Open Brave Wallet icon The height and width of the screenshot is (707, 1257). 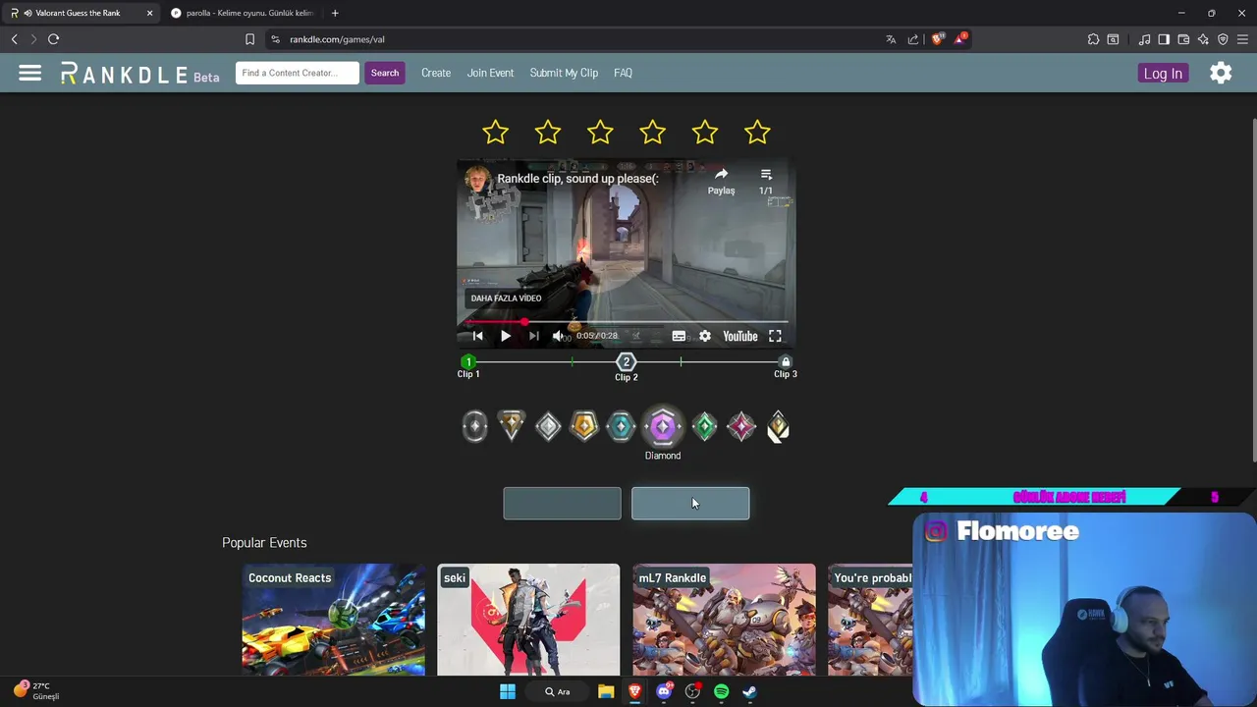1183,39
